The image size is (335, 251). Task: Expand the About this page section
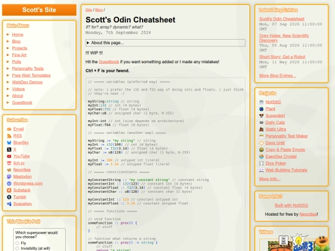coord(166,43)
